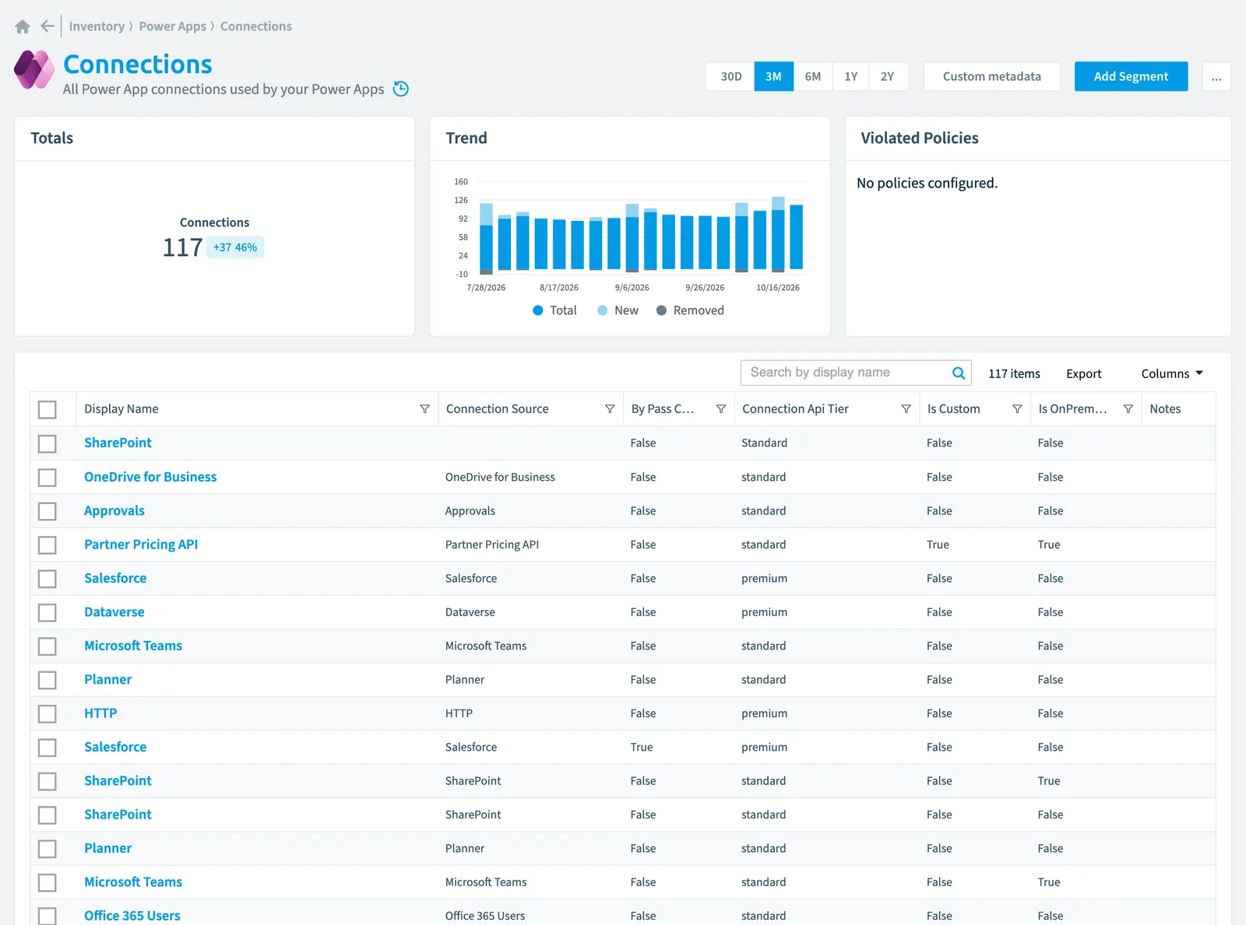
Task: Open Connection Source column filter
Action: 610,409
